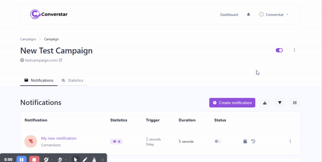Open the notifications filter icon

pyautogui.click(x=280, y=103)
